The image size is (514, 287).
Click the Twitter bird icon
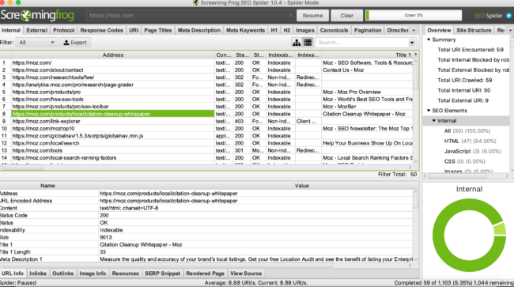(508, 15)
